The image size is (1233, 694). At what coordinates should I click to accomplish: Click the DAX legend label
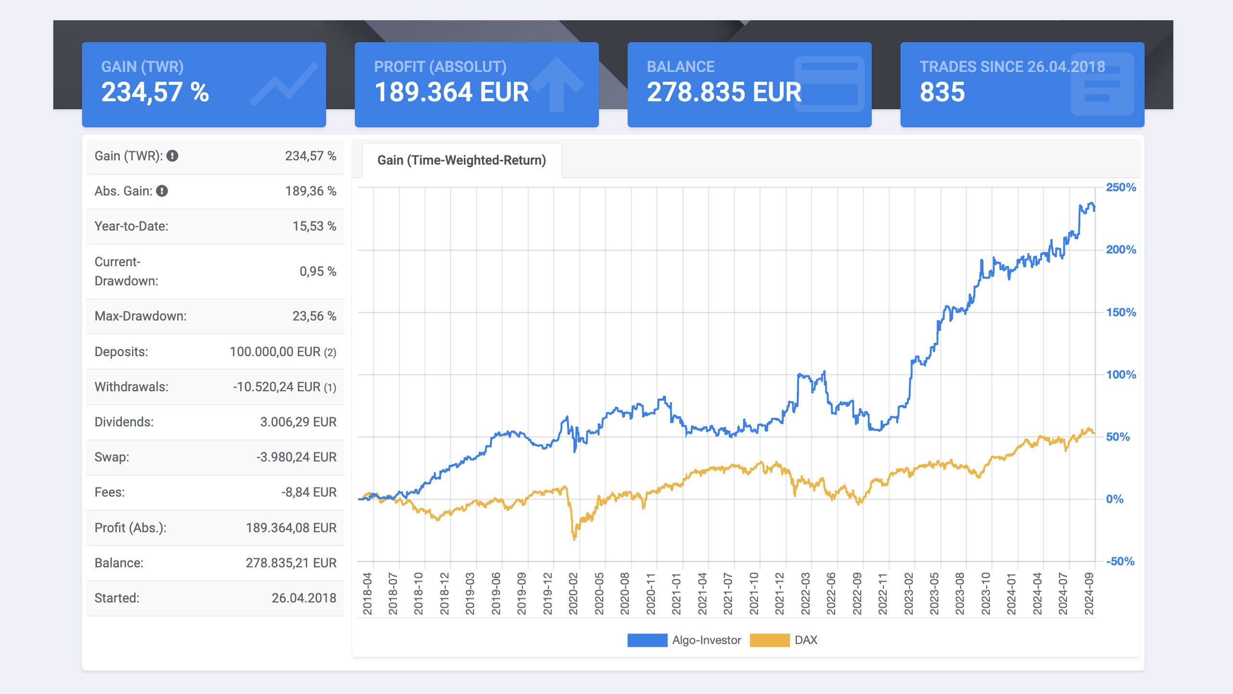click(806, 640)
